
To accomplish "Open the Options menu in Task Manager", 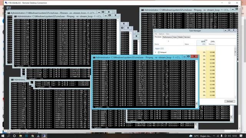I will coord(161,34).
